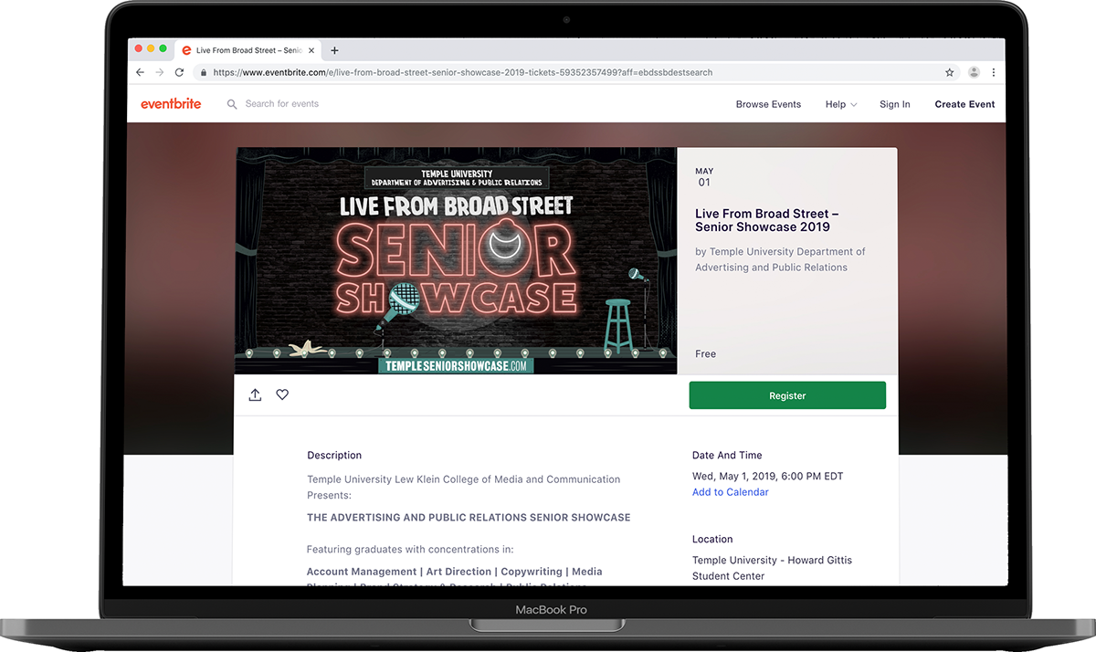
Task: Open Browse Events
Action: [x=768, y=104]
